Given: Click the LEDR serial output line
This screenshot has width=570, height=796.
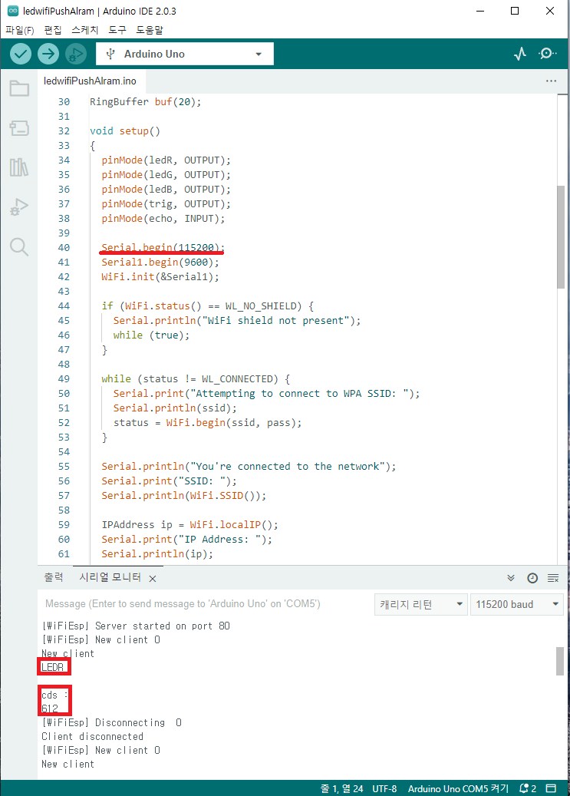Looking at the screenshot, I should click(x=53, y=667).
